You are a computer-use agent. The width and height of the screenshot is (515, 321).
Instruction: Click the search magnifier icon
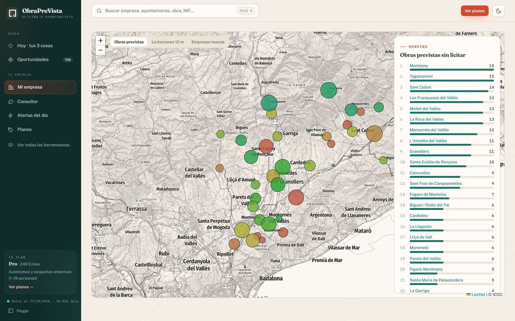pos(99,11)
